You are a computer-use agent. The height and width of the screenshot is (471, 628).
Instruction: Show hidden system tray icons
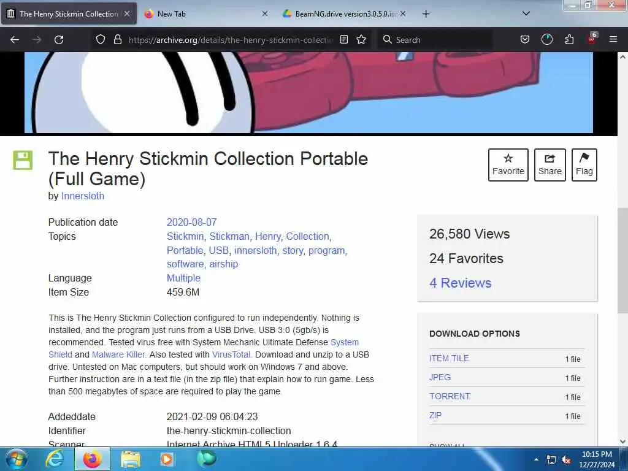(x=536, y=460)
